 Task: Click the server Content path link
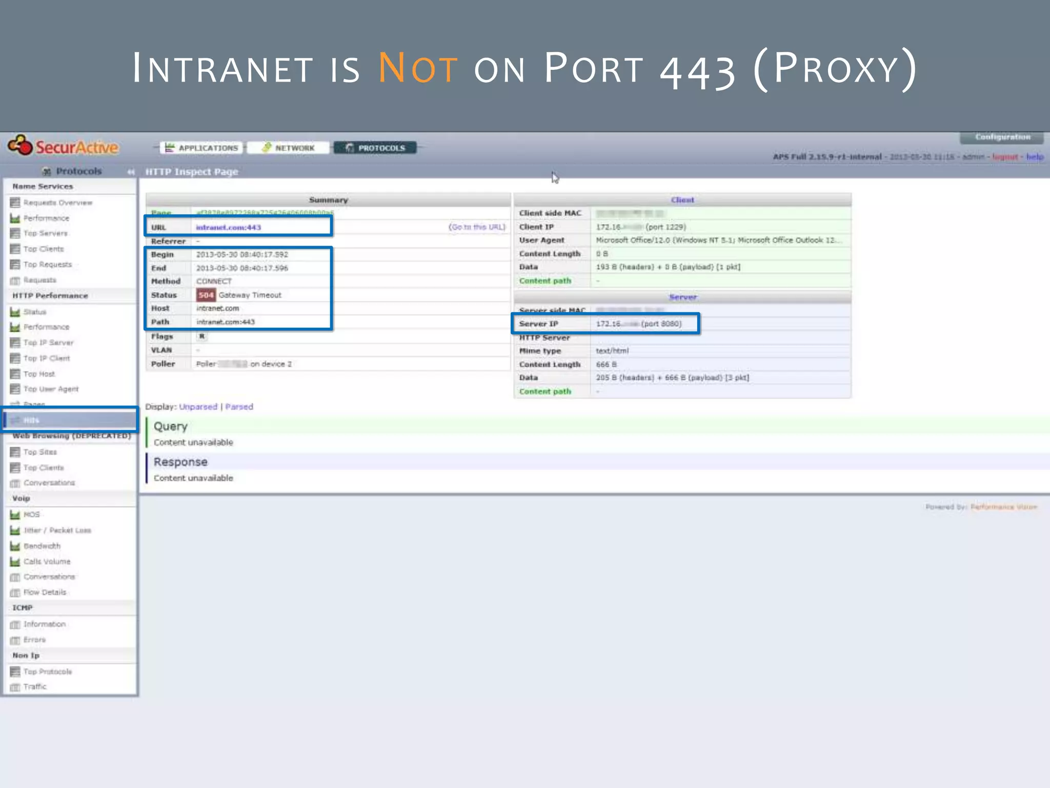tap(545, 391)
